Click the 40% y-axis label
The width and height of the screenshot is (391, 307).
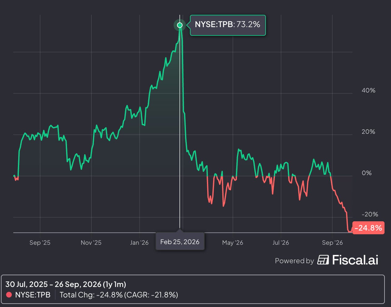[x=368, y=90]
